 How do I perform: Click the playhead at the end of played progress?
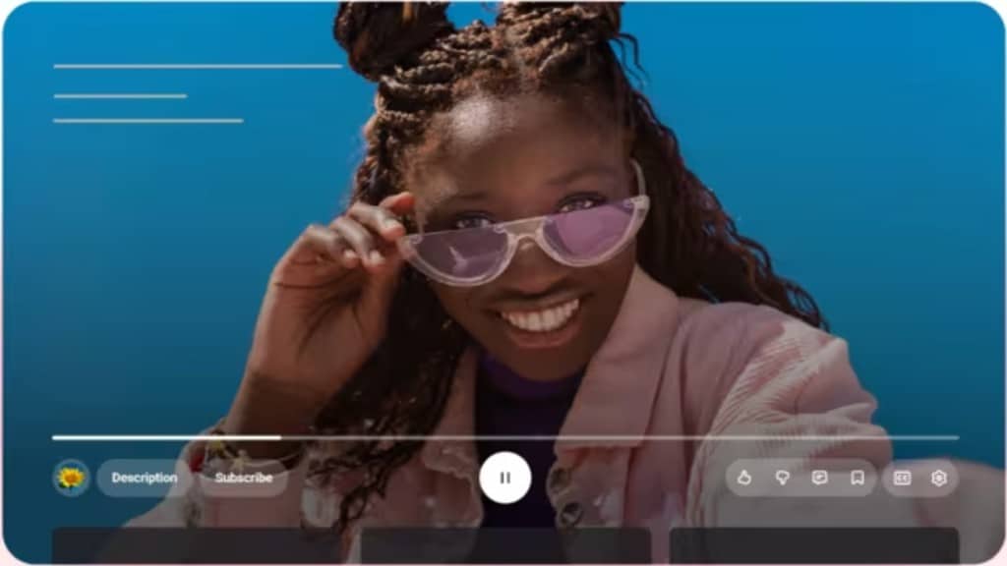280,437
